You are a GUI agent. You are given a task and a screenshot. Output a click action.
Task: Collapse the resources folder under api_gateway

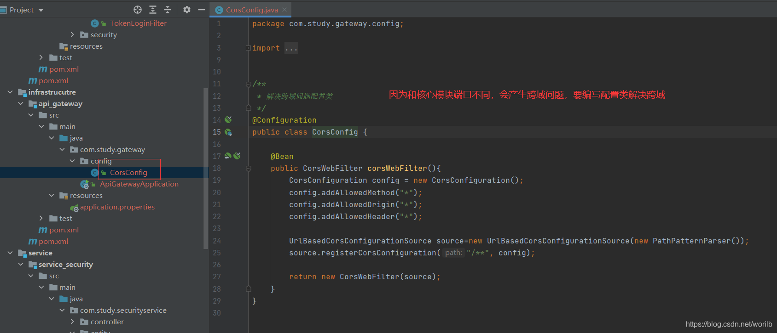pos(52,195)
